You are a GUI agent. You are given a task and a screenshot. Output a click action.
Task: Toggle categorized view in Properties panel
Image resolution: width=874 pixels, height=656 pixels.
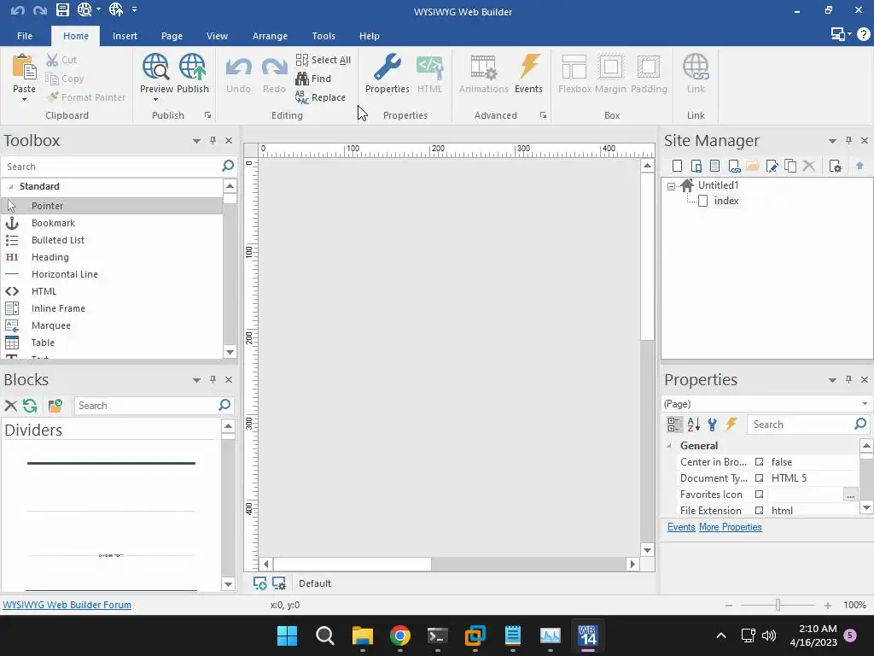[674, 425]
